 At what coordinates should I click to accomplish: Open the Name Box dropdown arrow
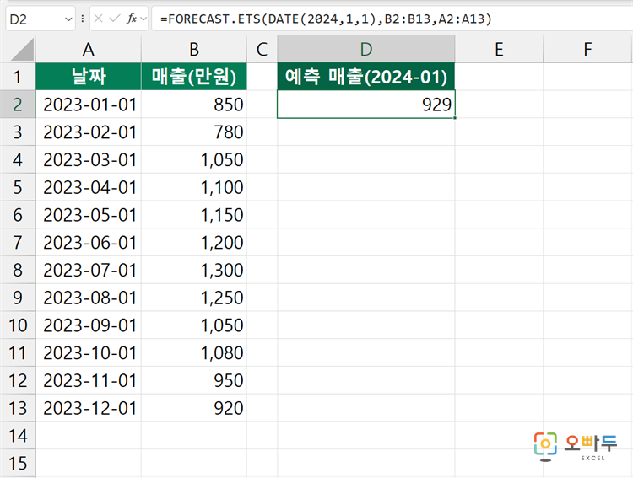(x=68, y=19)
